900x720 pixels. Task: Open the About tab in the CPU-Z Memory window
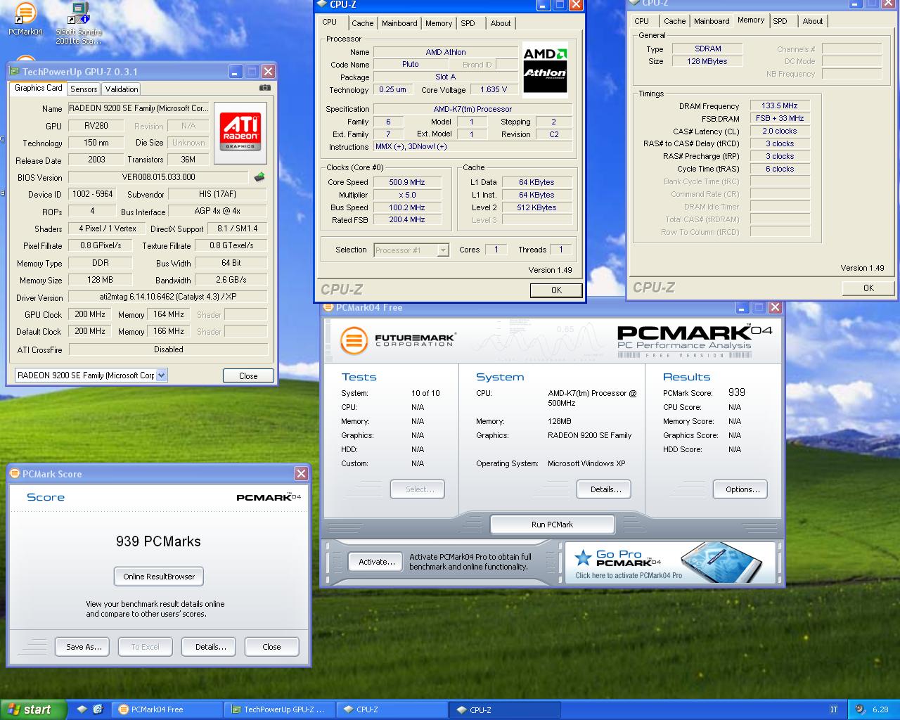[x=813, y=21]
